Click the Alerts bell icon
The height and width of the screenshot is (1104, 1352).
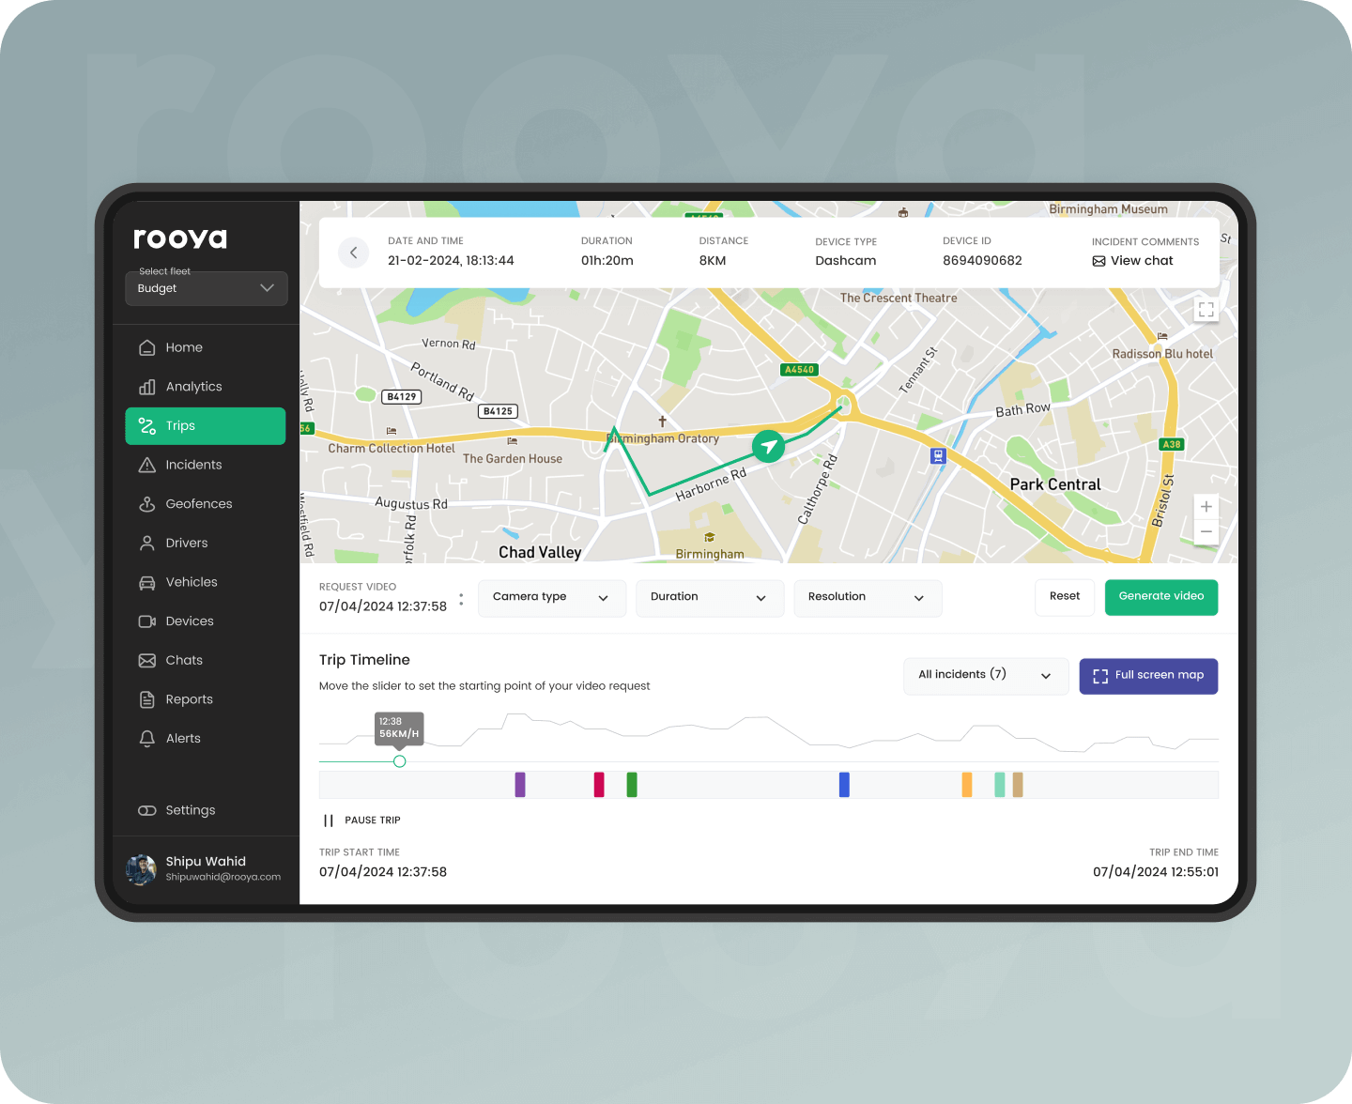point(147,739)
